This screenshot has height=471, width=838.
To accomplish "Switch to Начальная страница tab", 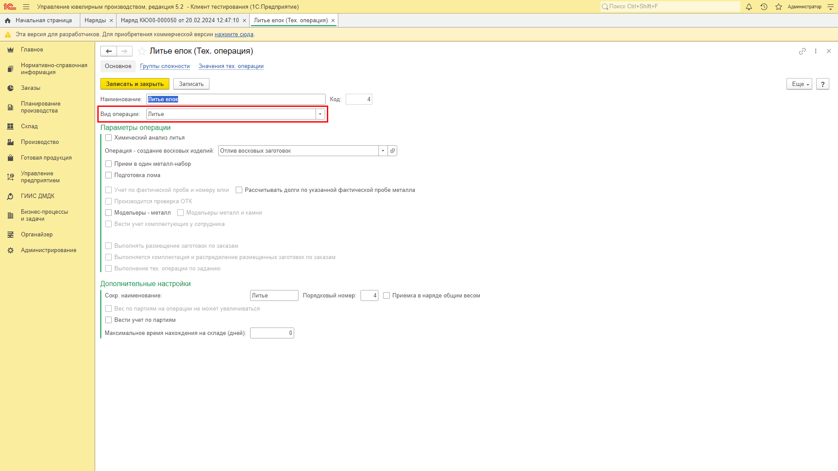I will click(x=40, y=20).
